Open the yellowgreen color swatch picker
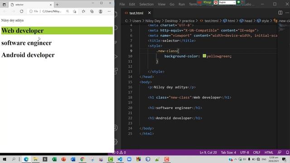 tap(204, 56)
